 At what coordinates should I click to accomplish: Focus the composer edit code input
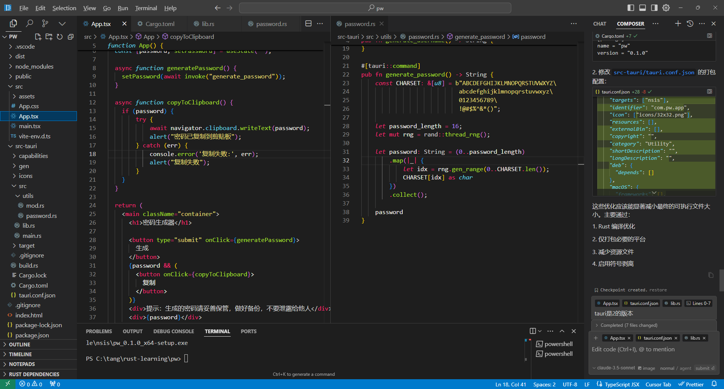[654, 349]
